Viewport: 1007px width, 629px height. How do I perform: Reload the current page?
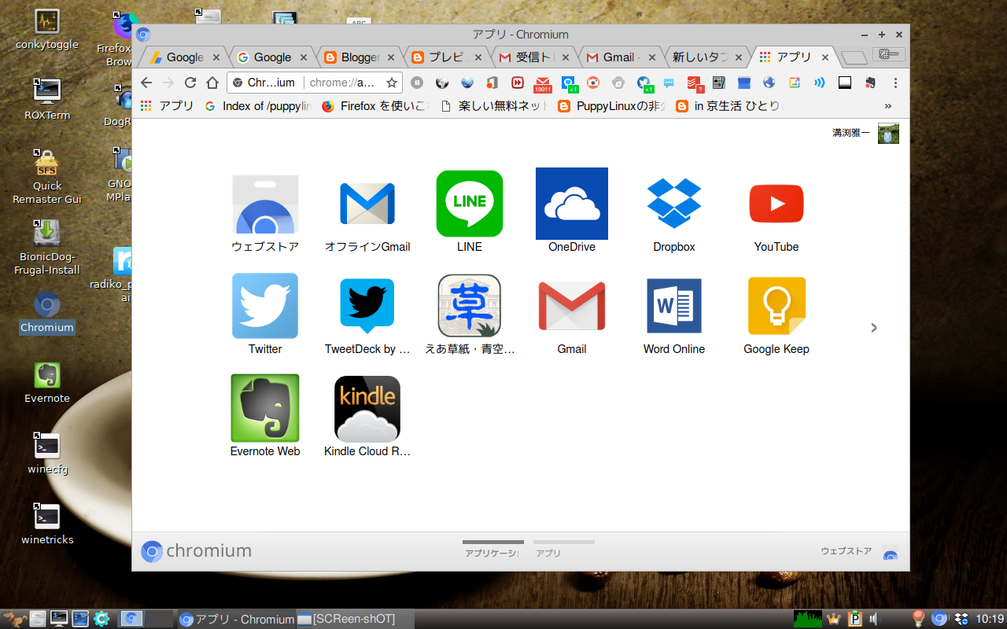pos(190,83)
